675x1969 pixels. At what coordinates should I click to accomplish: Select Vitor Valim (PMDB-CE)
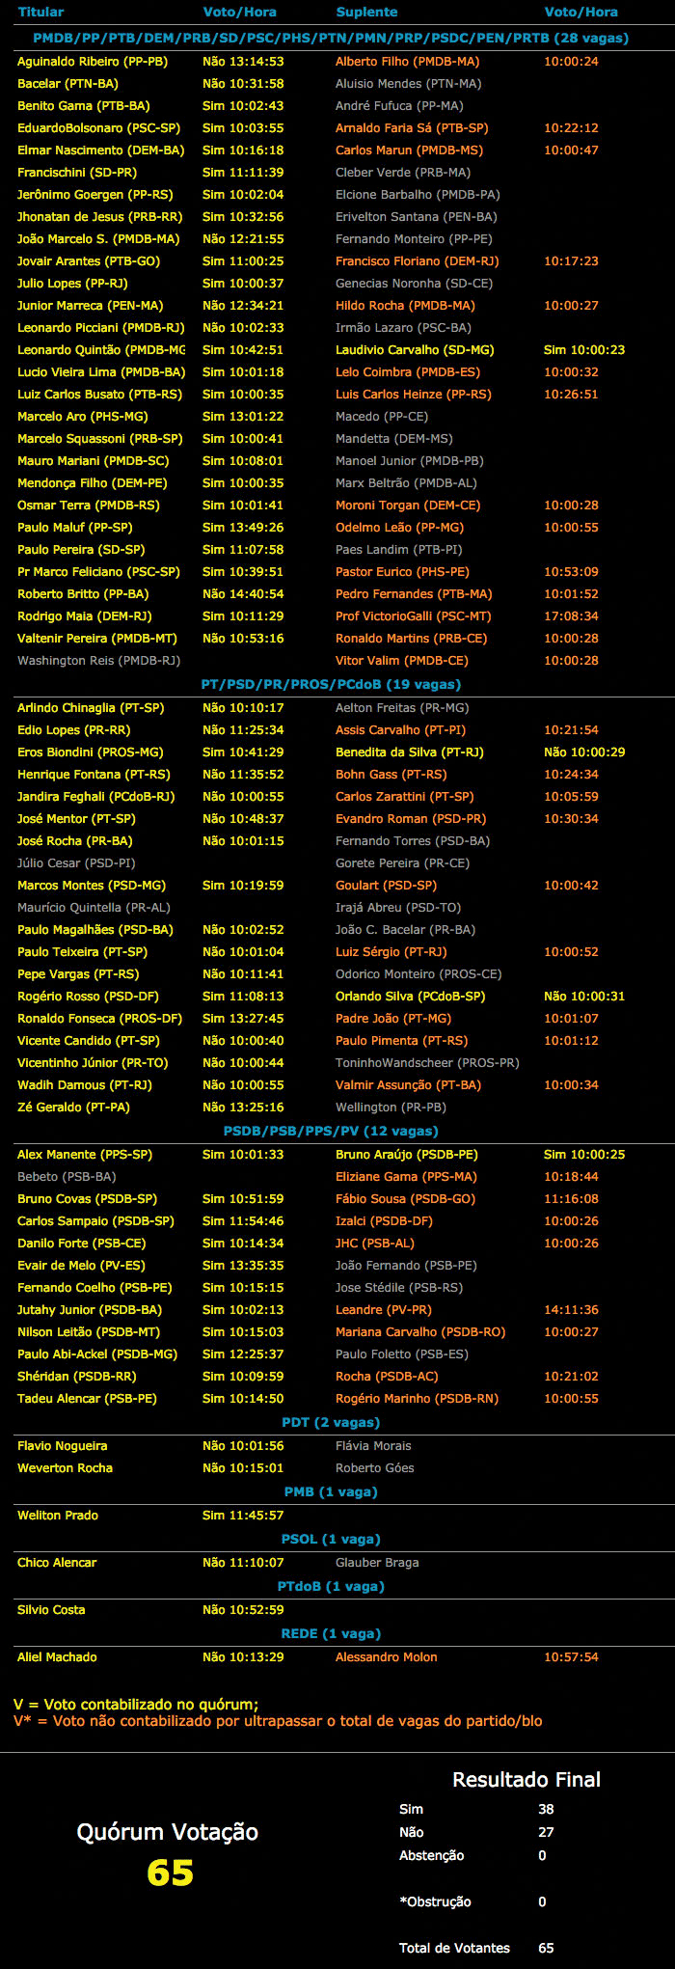(402, 661)
